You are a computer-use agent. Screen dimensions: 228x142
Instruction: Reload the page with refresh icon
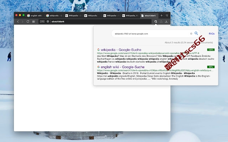click(28, 22)
